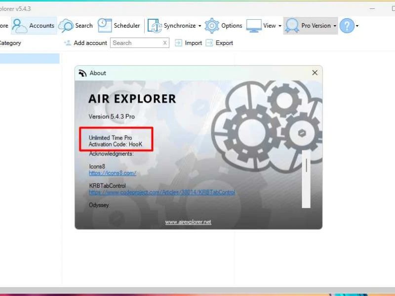This screenshot has width=395, height=296.
Task: Click the Acknowledgments: heading
Action: tap(112, 153)
